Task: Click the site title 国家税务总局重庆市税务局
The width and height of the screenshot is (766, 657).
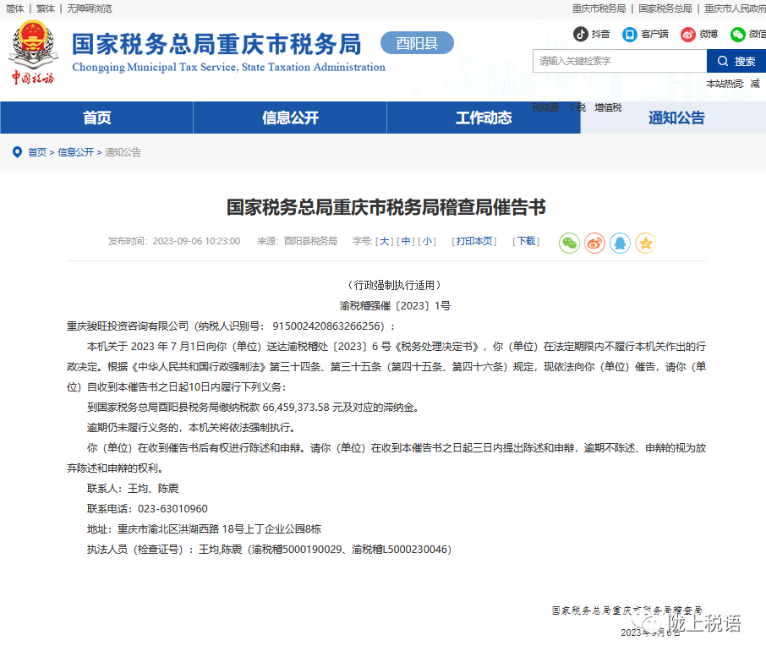Action: 217,45
